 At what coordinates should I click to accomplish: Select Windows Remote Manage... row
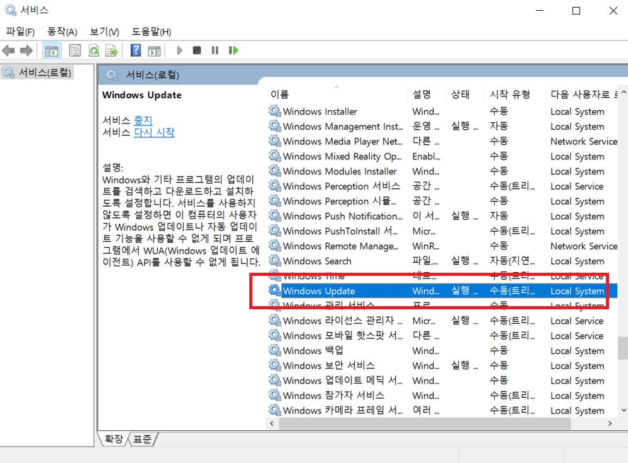tap(442, 246)
